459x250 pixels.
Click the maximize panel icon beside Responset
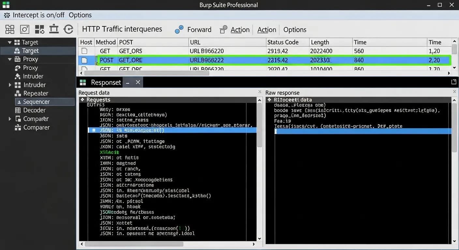click(453, 82)
